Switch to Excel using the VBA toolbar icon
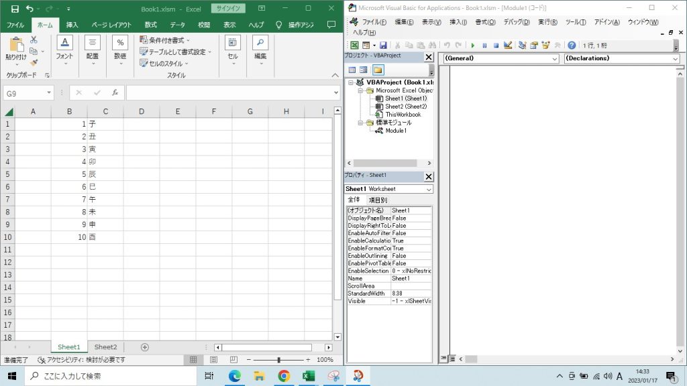687x386 pixels. [354, 46]
